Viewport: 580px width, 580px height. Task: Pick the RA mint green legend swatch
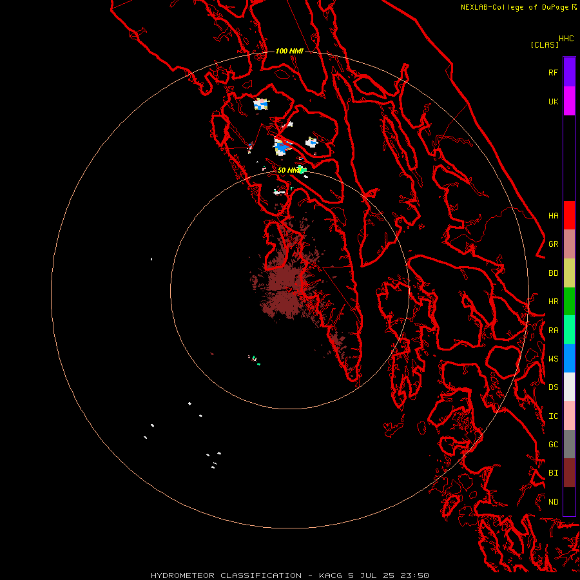[x=569, y=330]
